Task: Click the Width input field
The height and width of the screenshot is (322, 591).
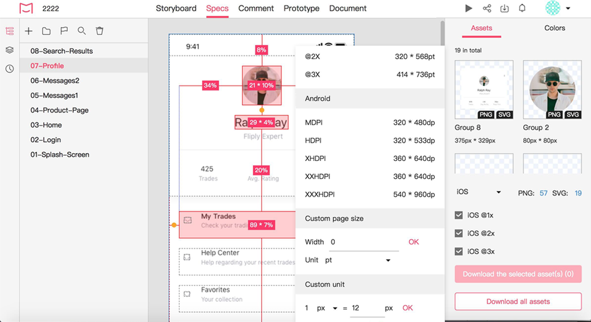Action: (364, 243)
